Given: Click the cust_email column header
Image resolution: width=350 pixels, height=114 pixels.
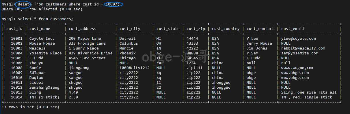Looking at the screenshot, I should [293, 29].
